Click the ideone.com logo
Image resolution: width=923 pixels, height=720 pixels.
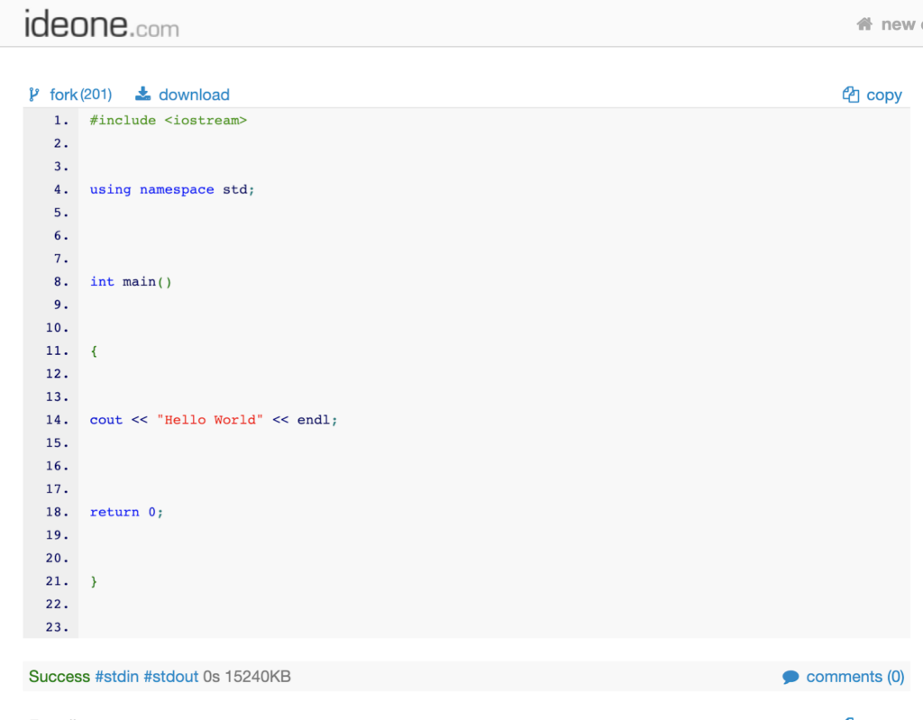[101, 23]
